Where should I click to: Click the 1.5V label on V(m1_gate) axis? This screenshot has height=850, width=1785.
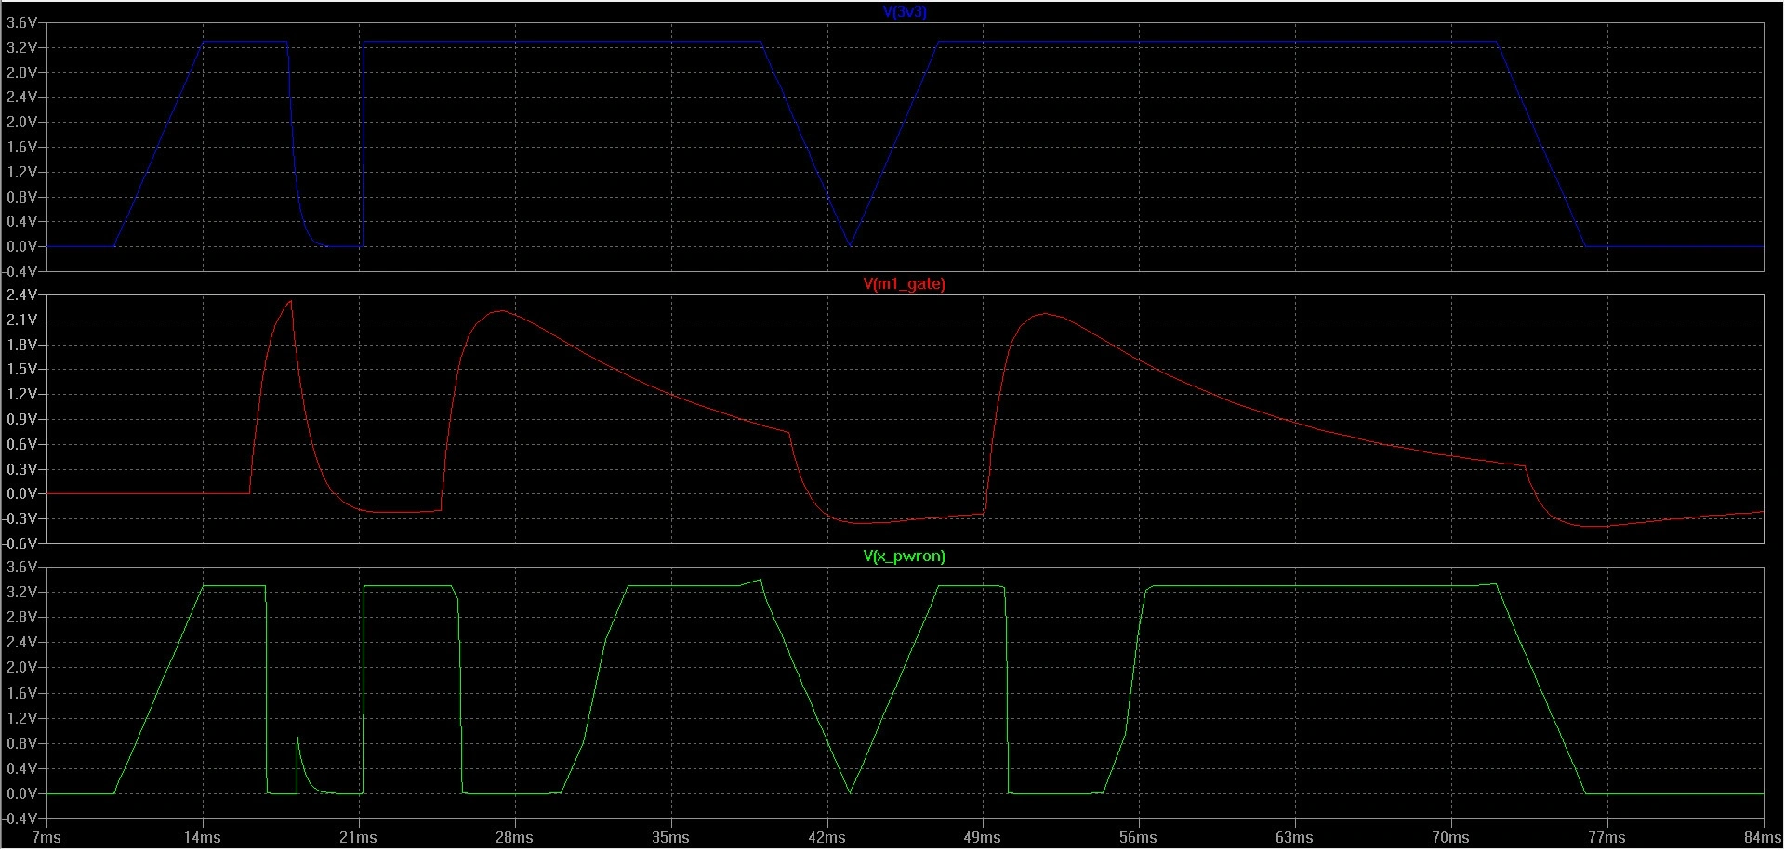pyautogui.click(x=22, y=370)
